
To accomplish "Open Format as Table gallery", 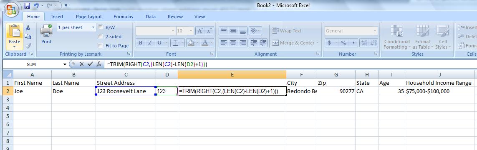I will pos(423,37).
